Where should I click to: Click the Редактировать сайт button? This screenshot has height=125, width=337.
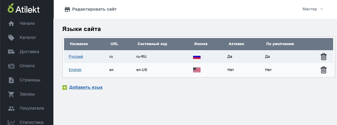90,9
